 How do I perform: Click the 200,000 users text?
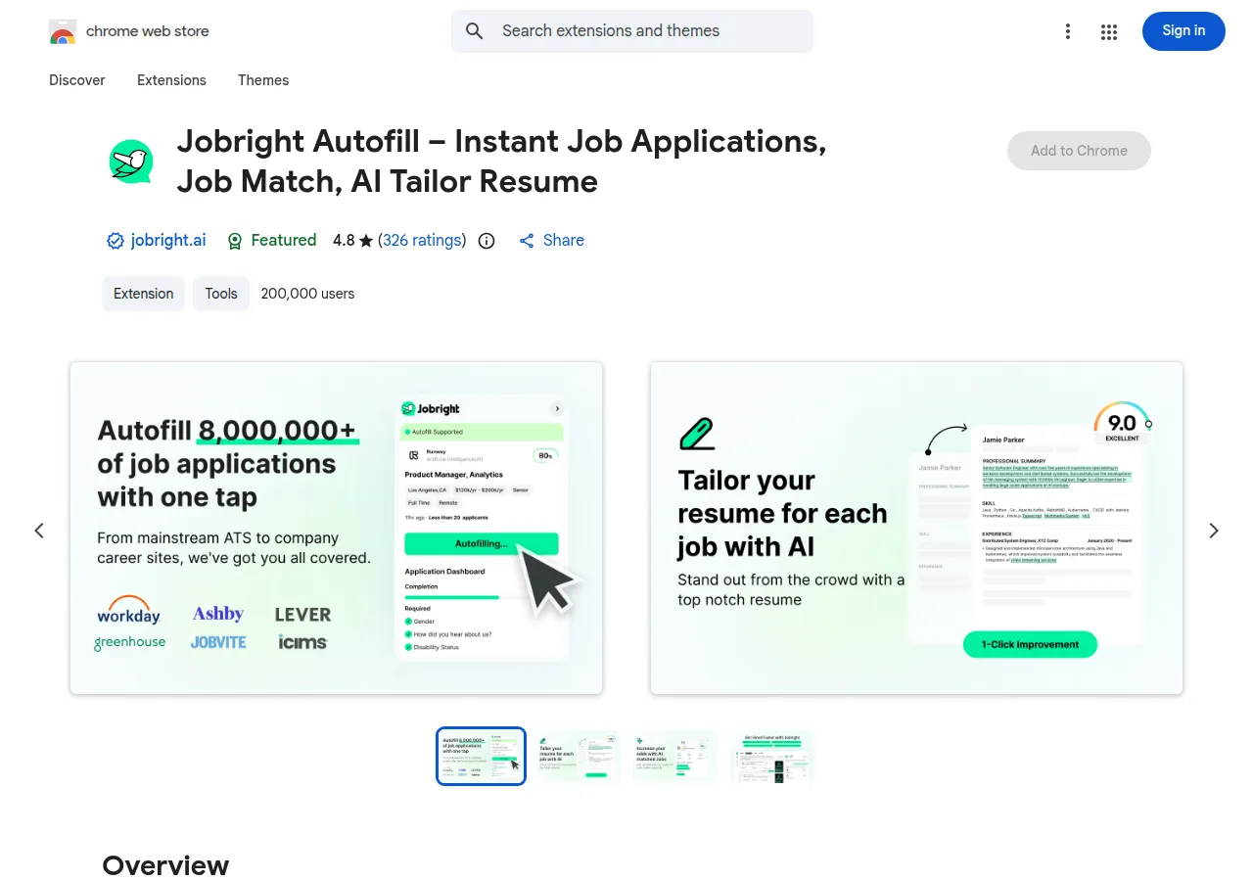tap(307, 294)
